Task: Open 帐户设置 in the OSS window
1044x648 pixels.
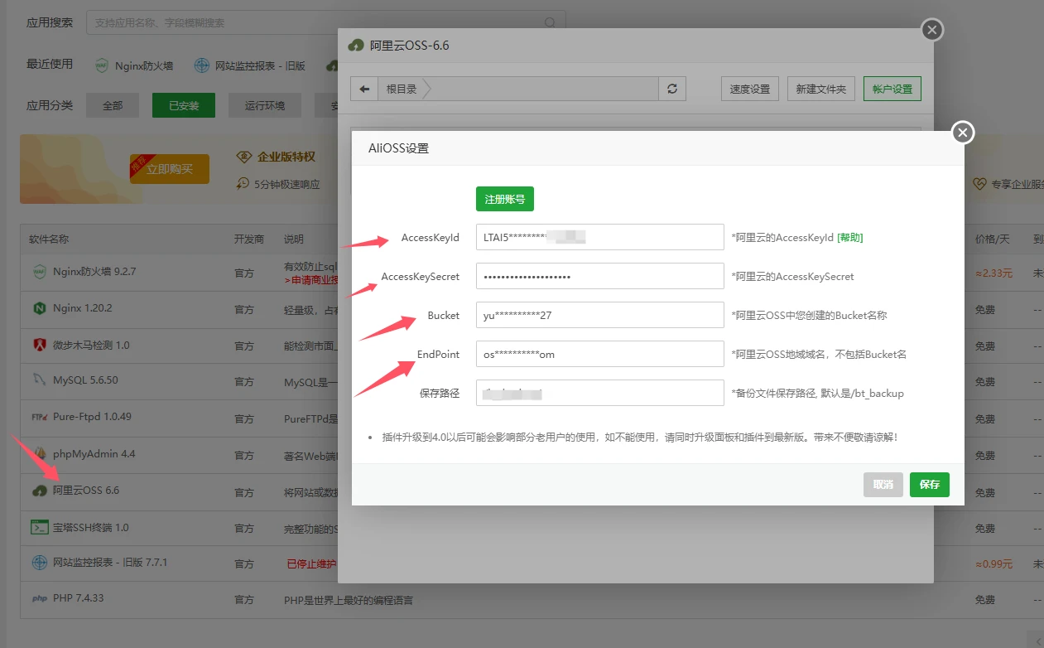Action: 892,89
